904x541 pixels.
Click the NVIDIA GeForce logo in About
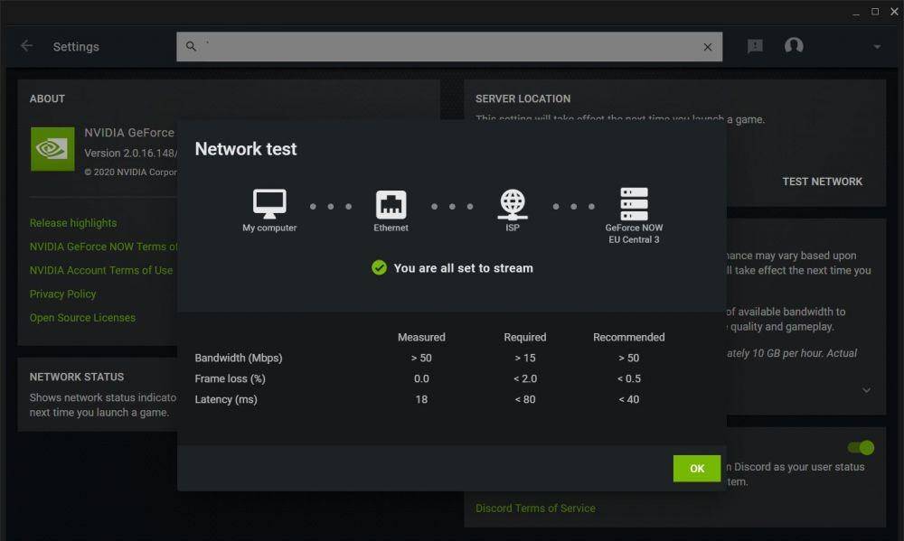[52, 149]
